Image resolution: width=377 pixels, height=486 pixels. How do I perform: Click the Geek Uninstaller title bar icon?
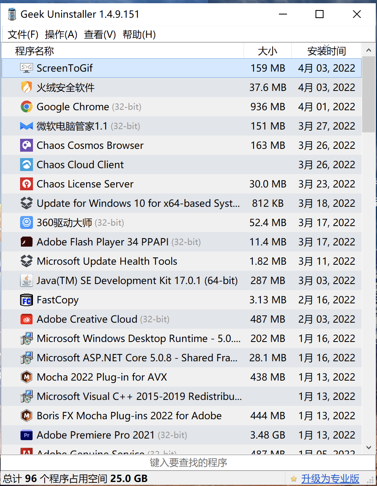click(x=12, y=14)
